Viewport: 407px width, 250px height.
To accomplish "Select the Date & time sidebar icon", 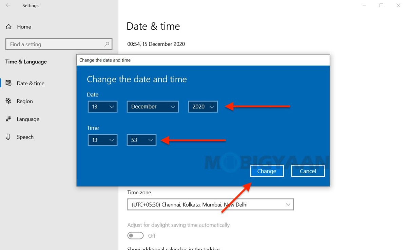I will [x=8, y=83].
